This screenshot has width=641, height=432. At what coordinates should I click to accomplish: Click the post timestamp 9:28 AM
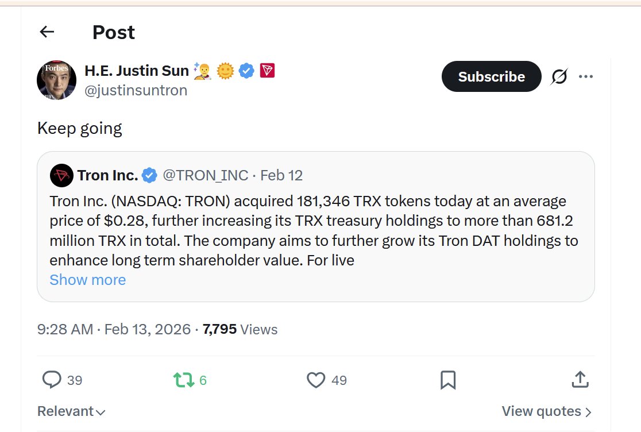click(65, 329)
